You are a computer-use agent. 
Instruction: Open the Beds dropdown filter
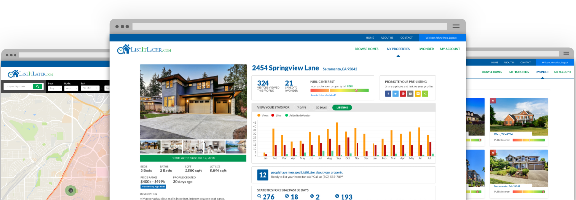[55, 88]
